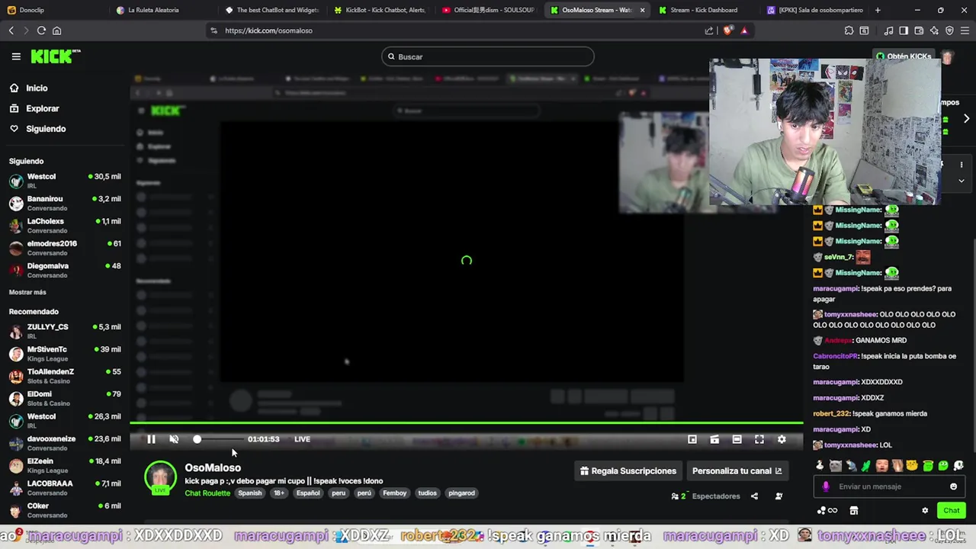Select the Femboy tag
This screenshot has width=976, height=549.
[x=394, y=493]
